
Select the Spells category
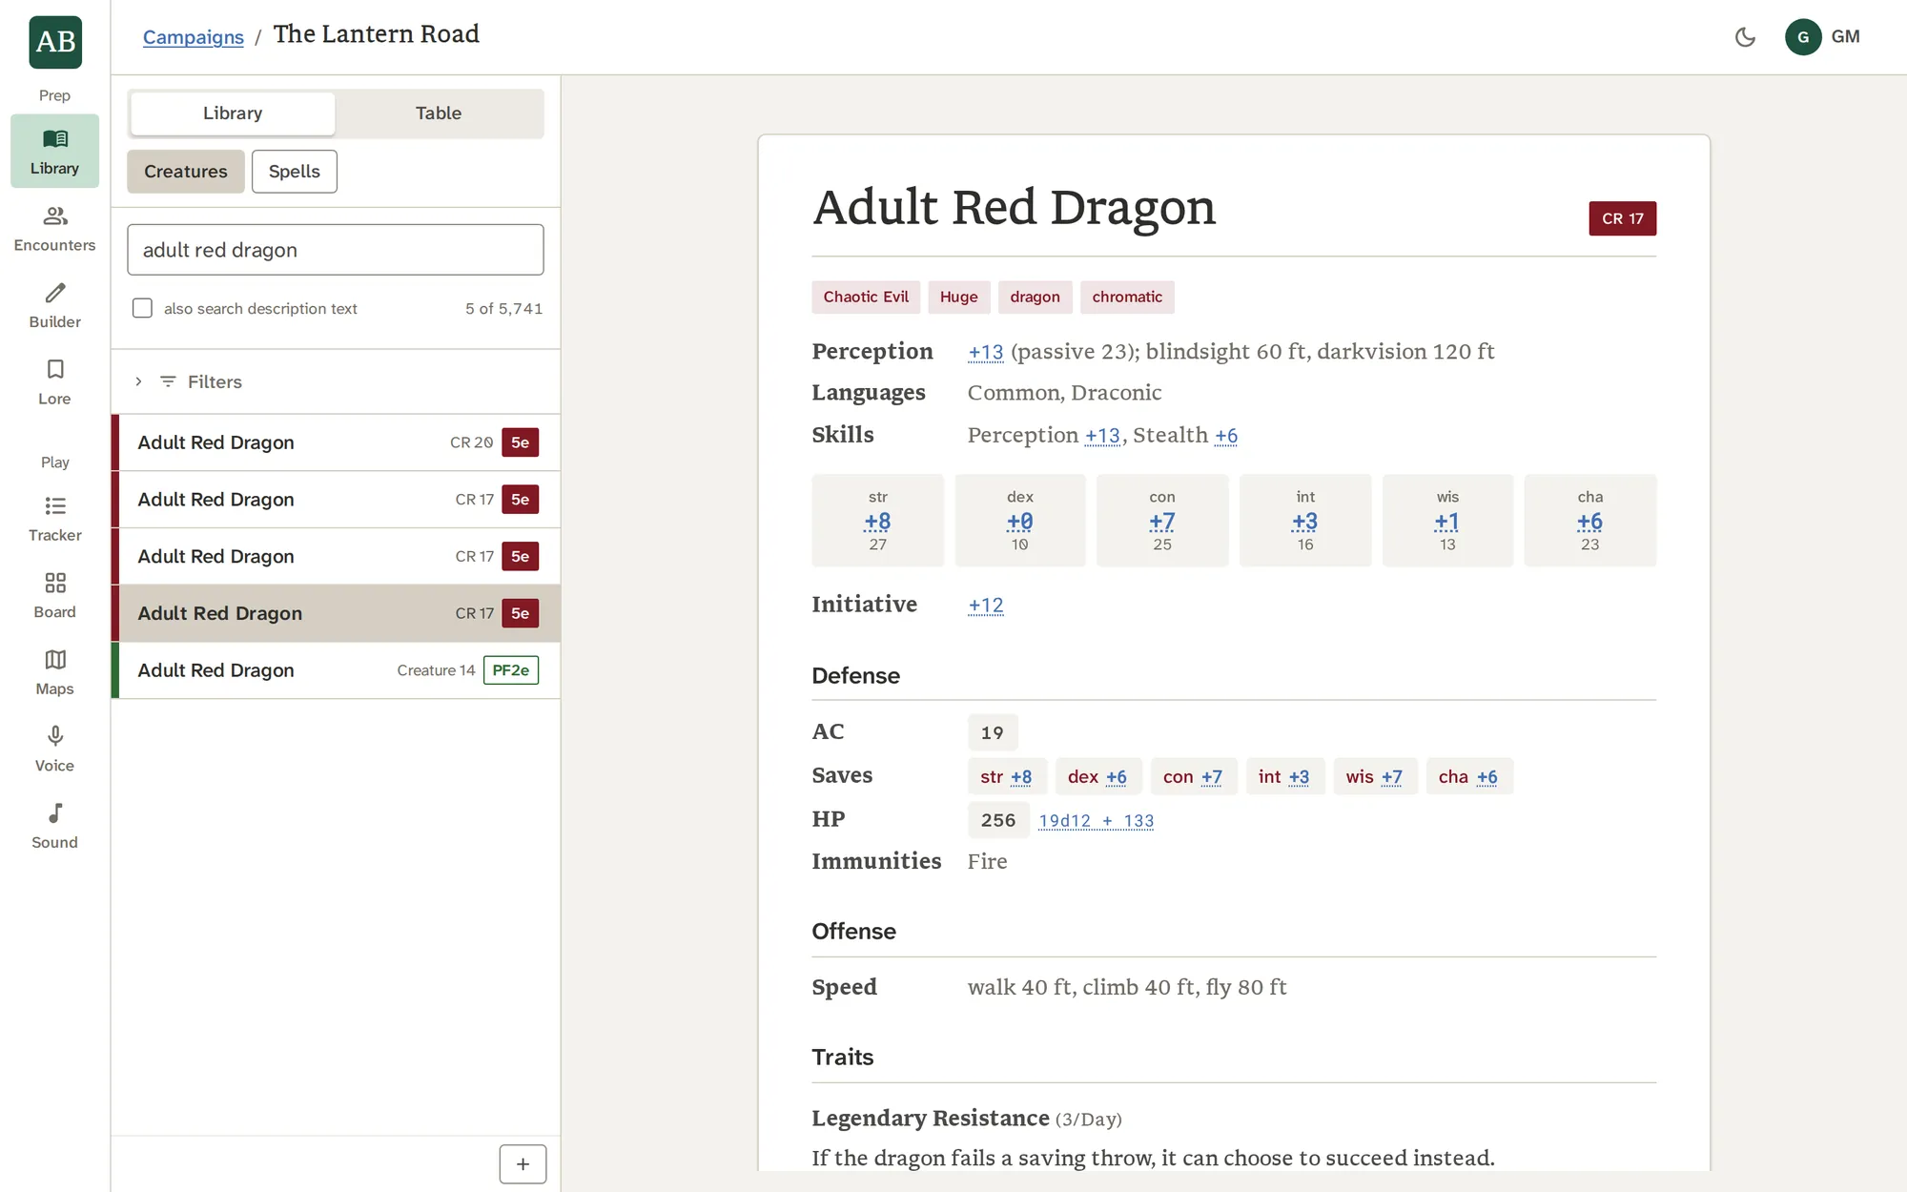[295, 172]
